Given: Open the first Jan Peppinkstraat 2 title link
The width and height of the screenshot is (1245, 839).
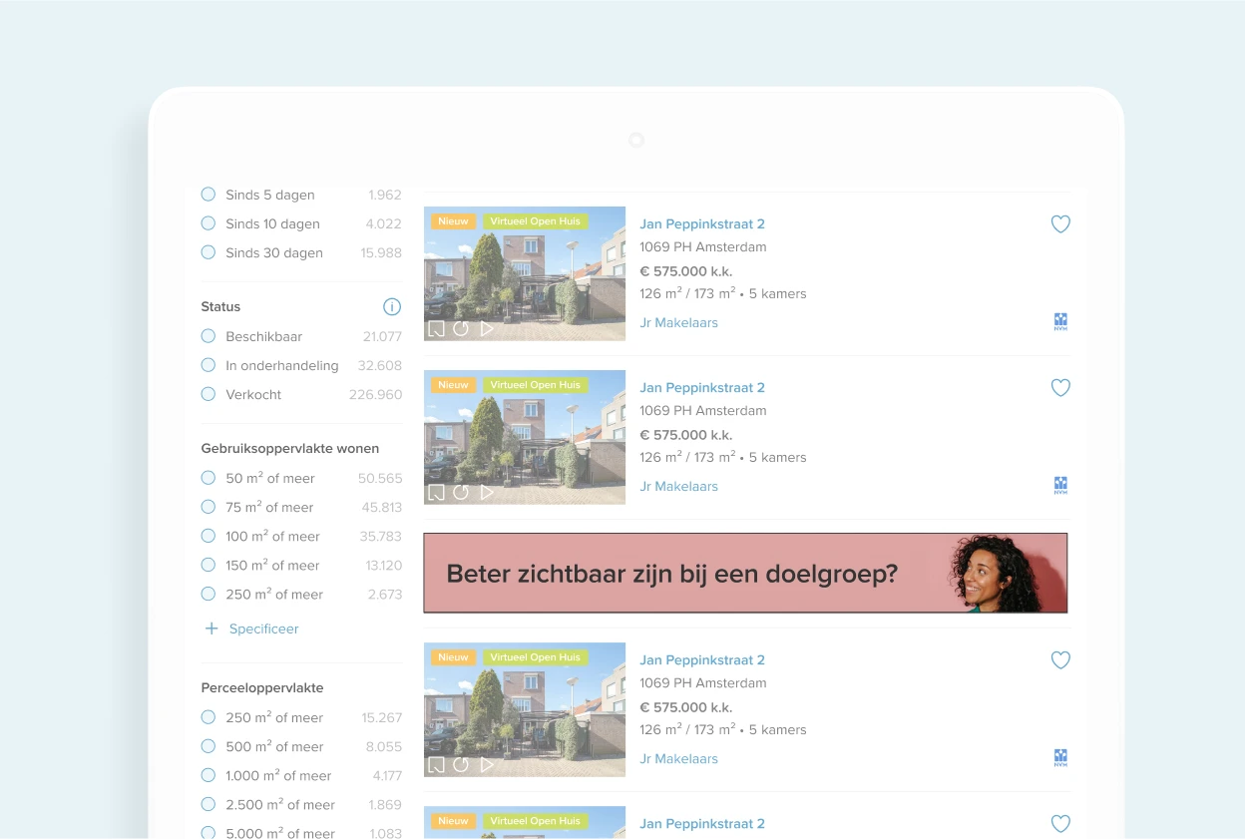Looking at the screenshot, I should click(x=702, y=224).
